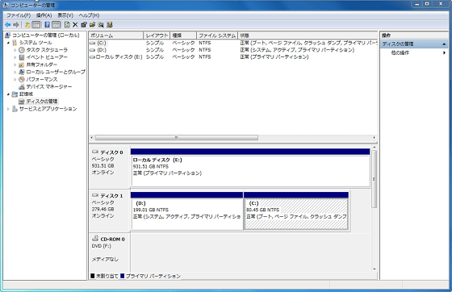This screenshot has height=292, width=452.
Task: Click the disk map vertical scrollbar thumb
Action: (375, 179)
